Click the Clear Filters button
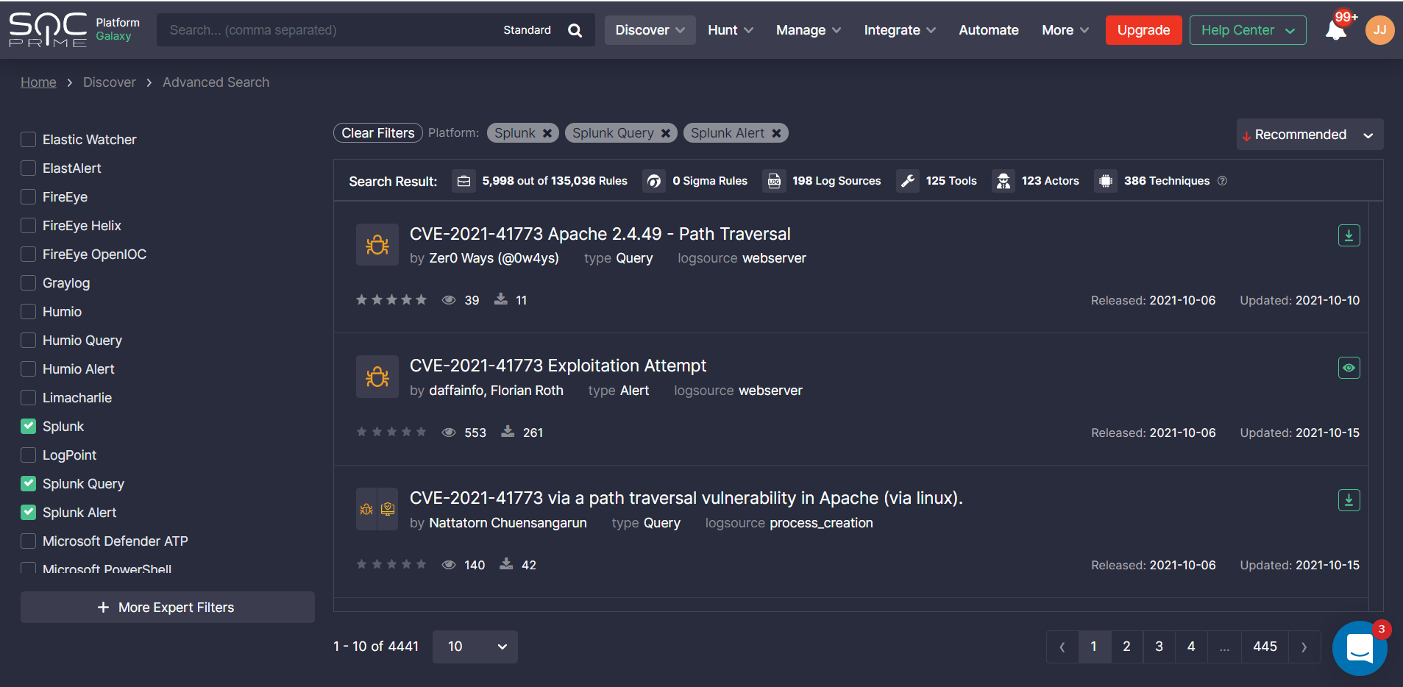This screenshot has height=687, width=1403. click(x=377, y=132)
